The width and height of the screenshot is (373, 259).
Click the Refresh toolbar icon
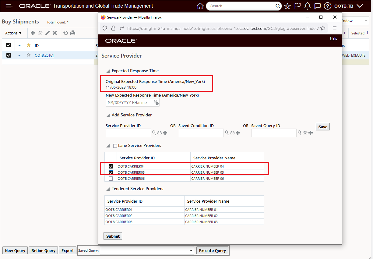point(65,33)
